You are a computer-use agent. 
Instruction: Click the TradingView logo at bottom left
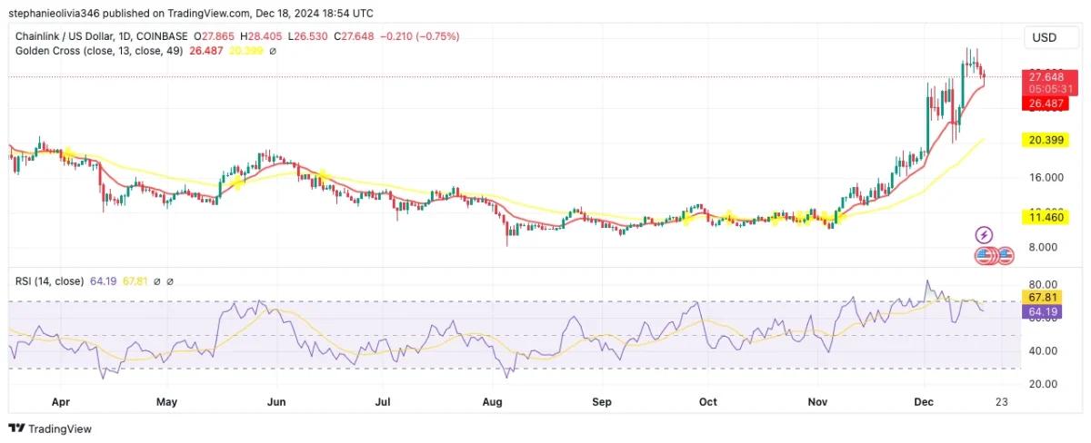pyautogui.click(x=51, y=428)
